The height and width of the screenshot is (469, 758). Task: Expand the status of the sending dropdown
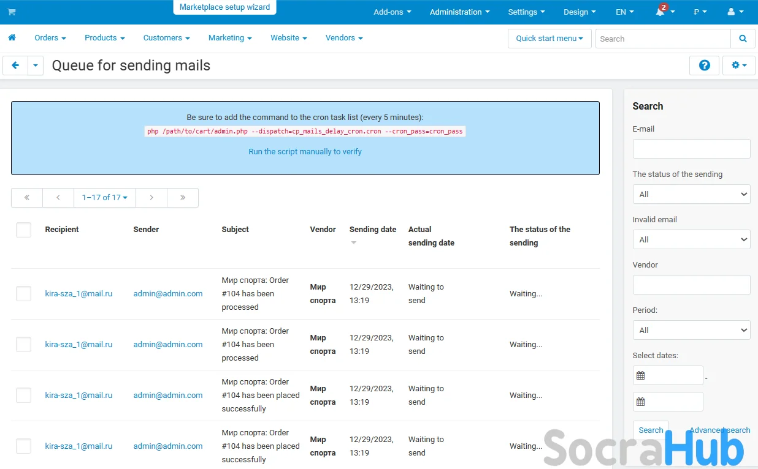pos(691,194)
